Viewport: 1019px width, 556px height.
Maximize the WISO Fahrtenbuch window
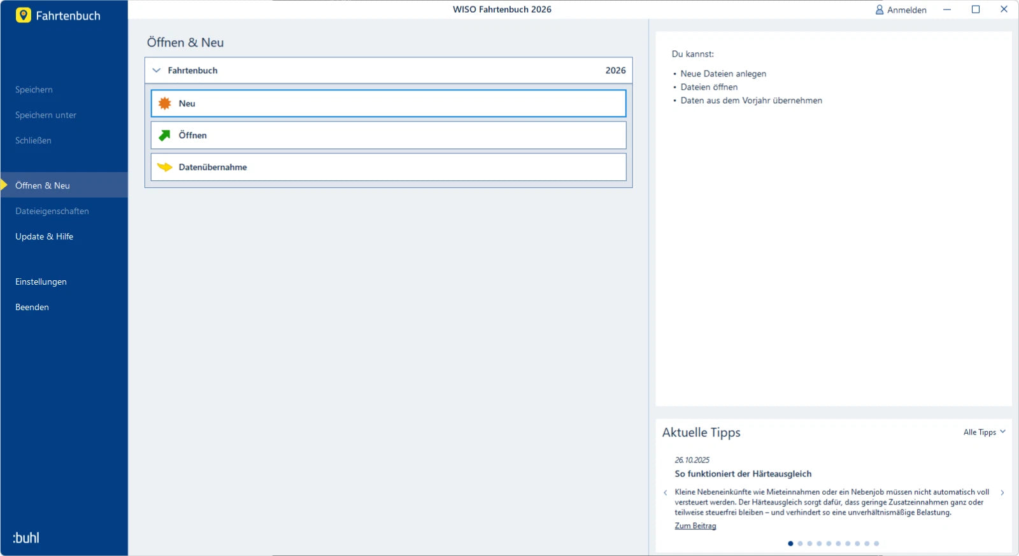976,10
